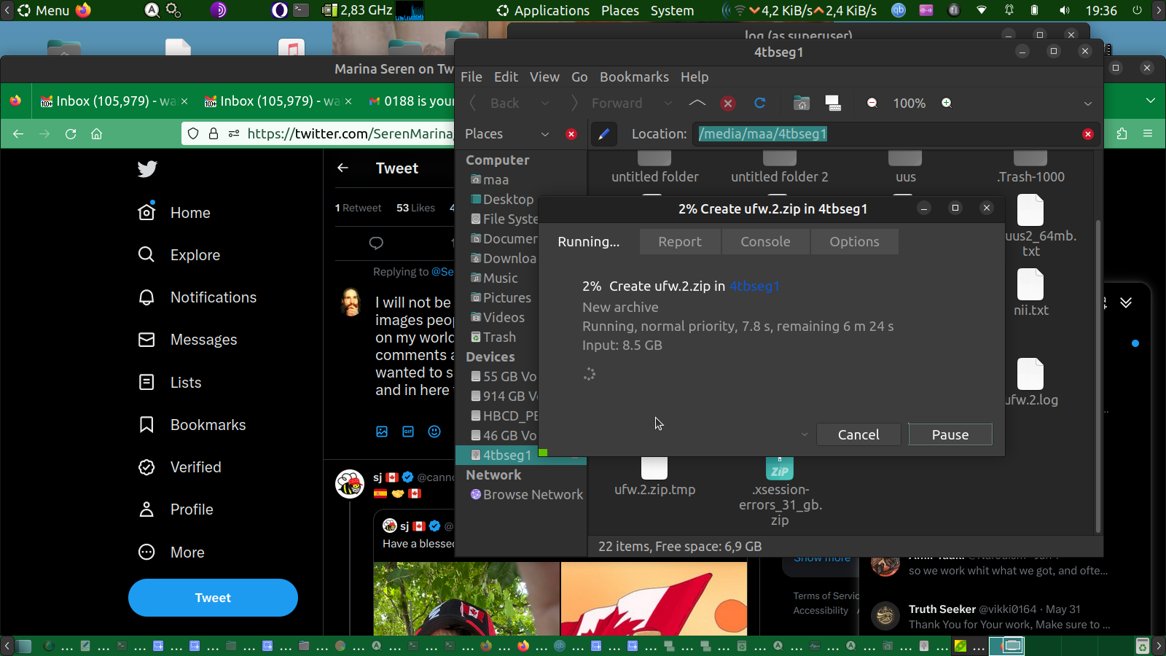Screen dimensions: 1166x656
Task: Open the Help menu in the file manager
Action: tap(694, 77)
